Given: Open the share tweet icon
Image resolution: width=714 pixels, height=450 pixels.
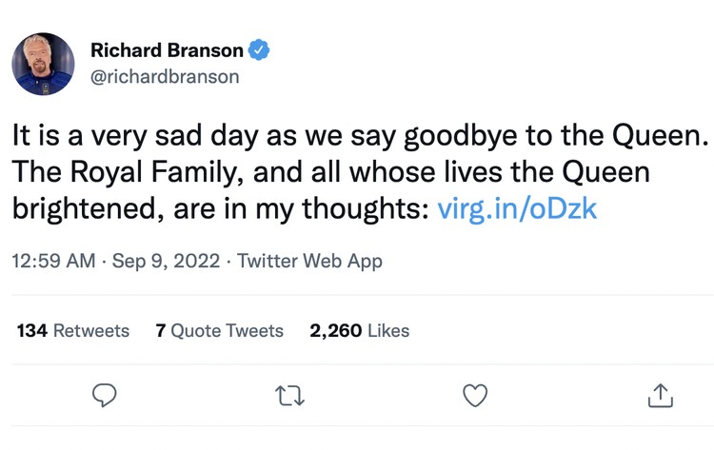Looking at the screenshot, I should (x=660, y=395).
